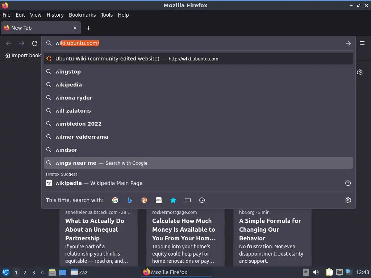This screenshot has height=278, width=371.
Task: Search history using the clock icon
Action: [x=202, y=200]
